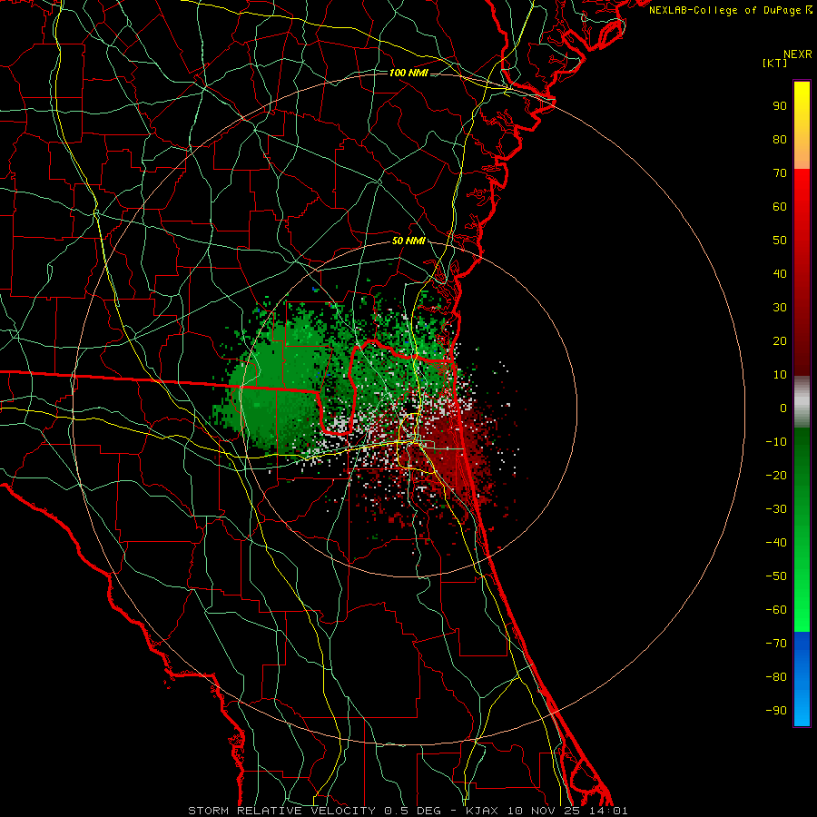This screenshot has width=817, height=817.
Task: Click the -30 value on velocity scale
Action: (x=776, y=509)
